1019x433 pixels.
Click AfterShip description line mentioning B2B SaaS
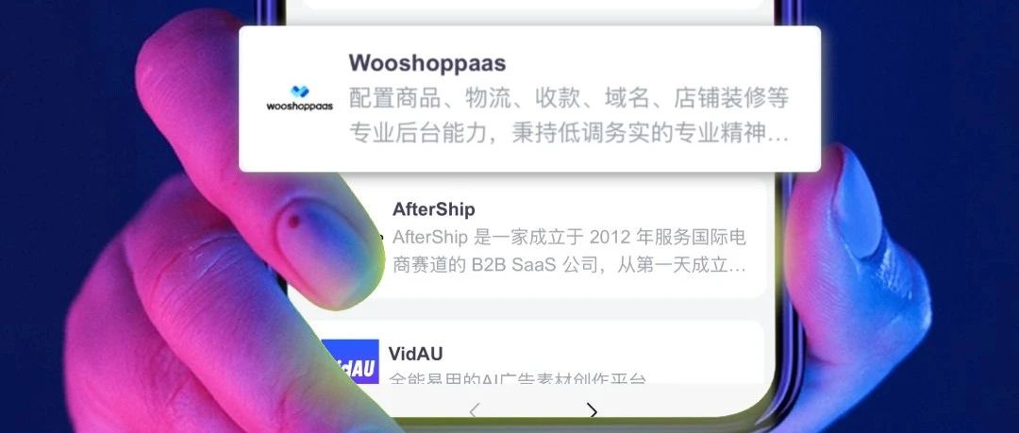click(x=569, y=265)
